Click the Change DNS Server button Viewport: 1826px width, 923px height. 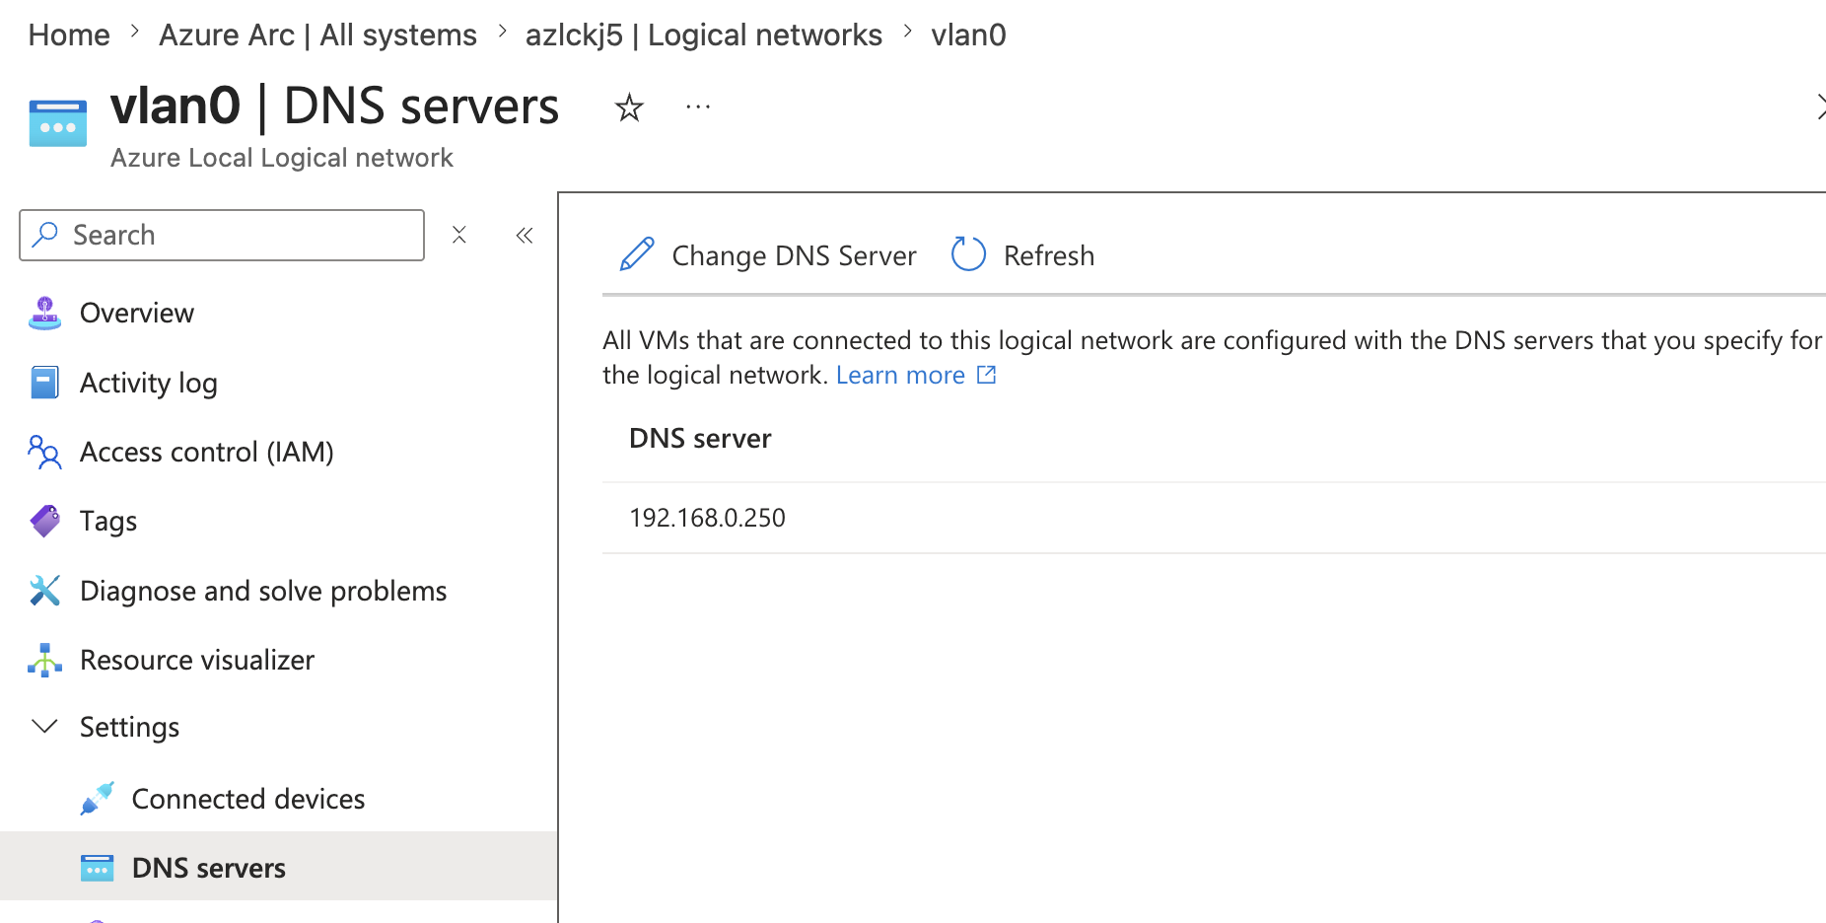768,254
